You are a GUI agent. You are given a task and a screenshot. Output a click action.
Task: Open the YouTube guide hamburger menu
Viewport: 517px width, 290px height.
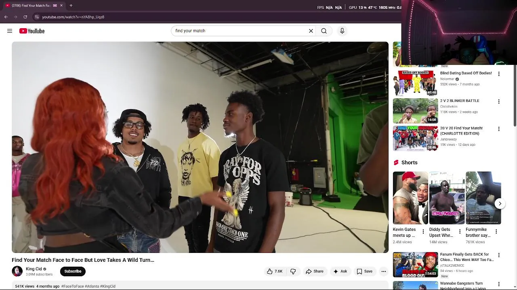coord(10,31)
